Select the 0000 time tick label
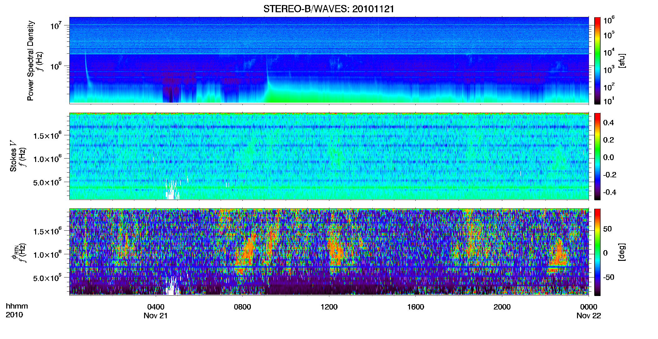The width and height of the screenshot is (658, 339). [589, 307]
